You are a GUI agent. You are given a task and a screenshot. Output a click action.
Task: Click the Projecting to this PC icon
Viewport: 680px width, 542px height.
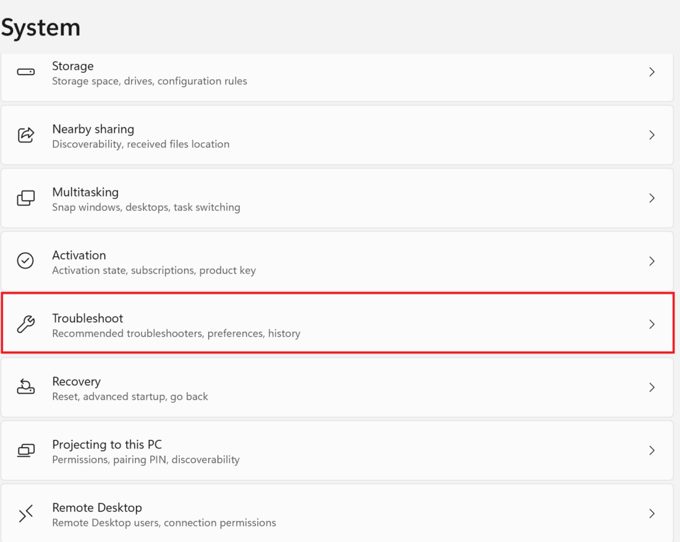pos(25,451)
